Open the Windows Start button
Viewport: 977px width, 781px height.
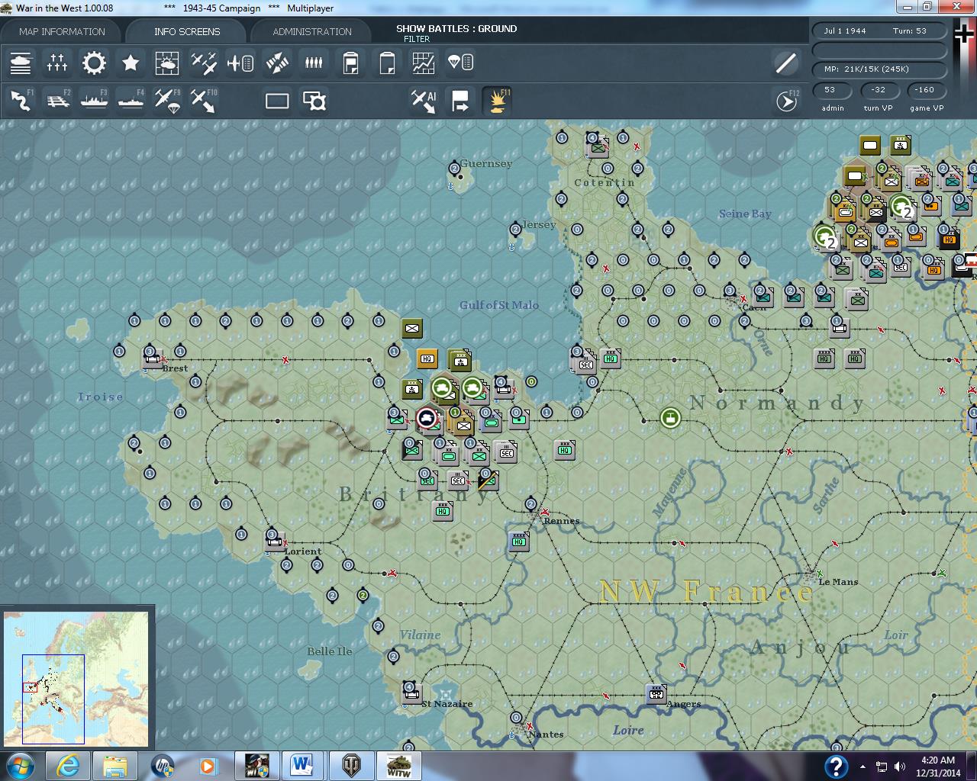(19, 766)
